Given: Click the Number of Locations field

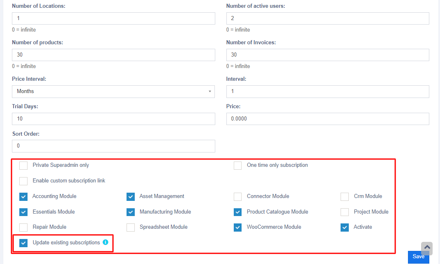Looking at the screenshot, I should (x=113, y=18).
